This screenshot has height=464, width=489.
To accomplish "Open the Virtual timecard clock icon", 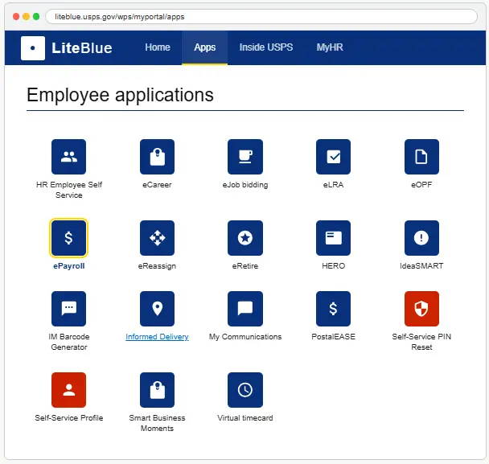I will tap(245, 390).
